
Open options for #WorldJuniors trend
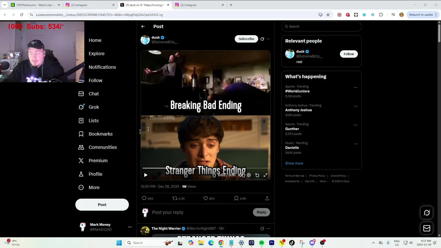pos(356,87)
